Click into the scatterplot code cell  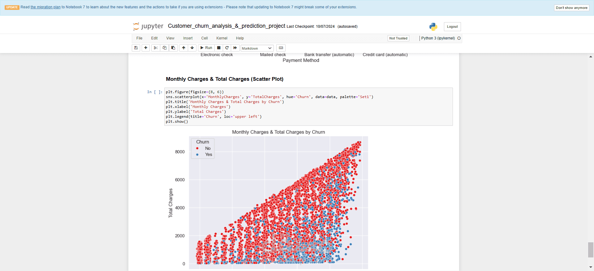coord(308,107)
